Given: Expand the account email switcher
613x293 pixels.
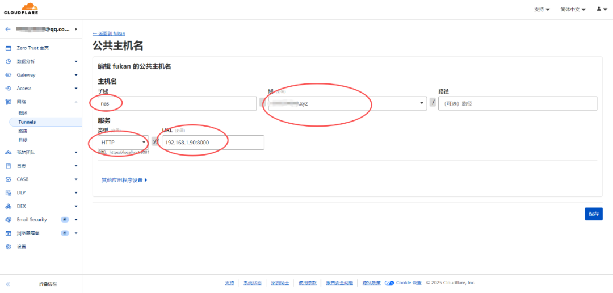Looking at the screenshot, I should click(x=75, y=30).
